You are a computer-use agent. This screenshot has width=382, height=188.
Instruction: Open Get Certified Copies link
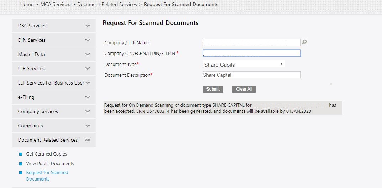click(46, 154)
